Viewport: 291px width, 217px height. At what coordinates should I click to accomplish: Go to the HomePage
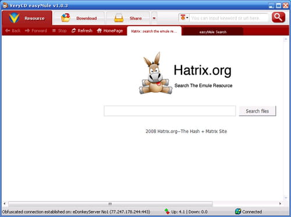click(110, 30)
